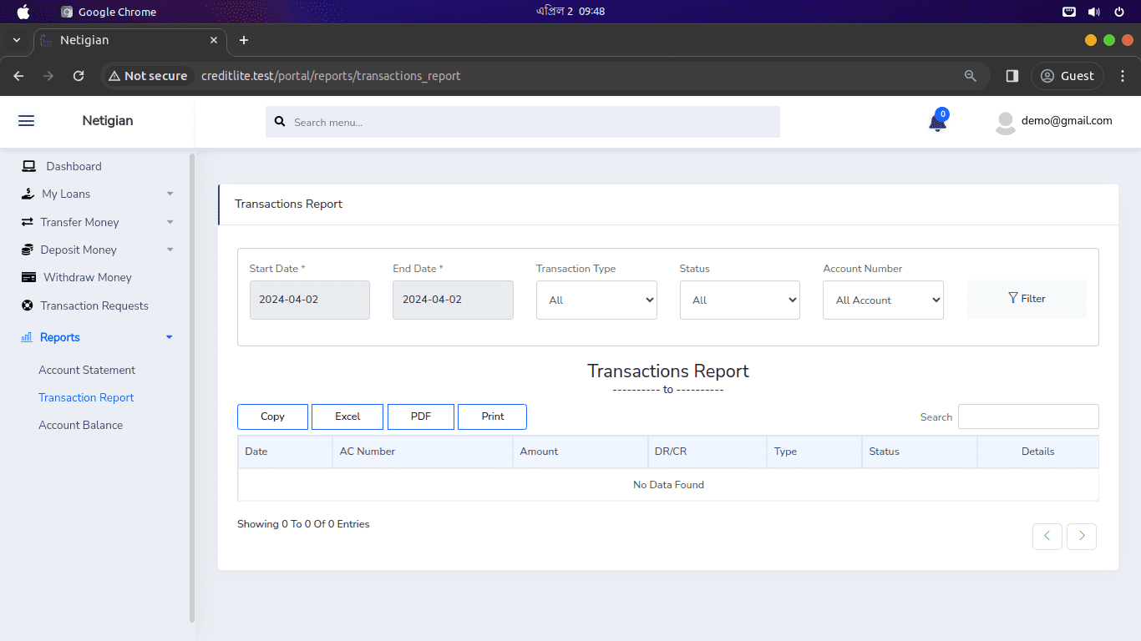This screenshot has width=1141, height=641.
Task: Sort by Date column header
Action: 285,452
